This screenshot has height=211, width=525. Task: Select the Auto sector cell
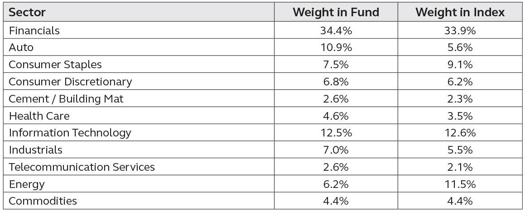coord(21,47)
